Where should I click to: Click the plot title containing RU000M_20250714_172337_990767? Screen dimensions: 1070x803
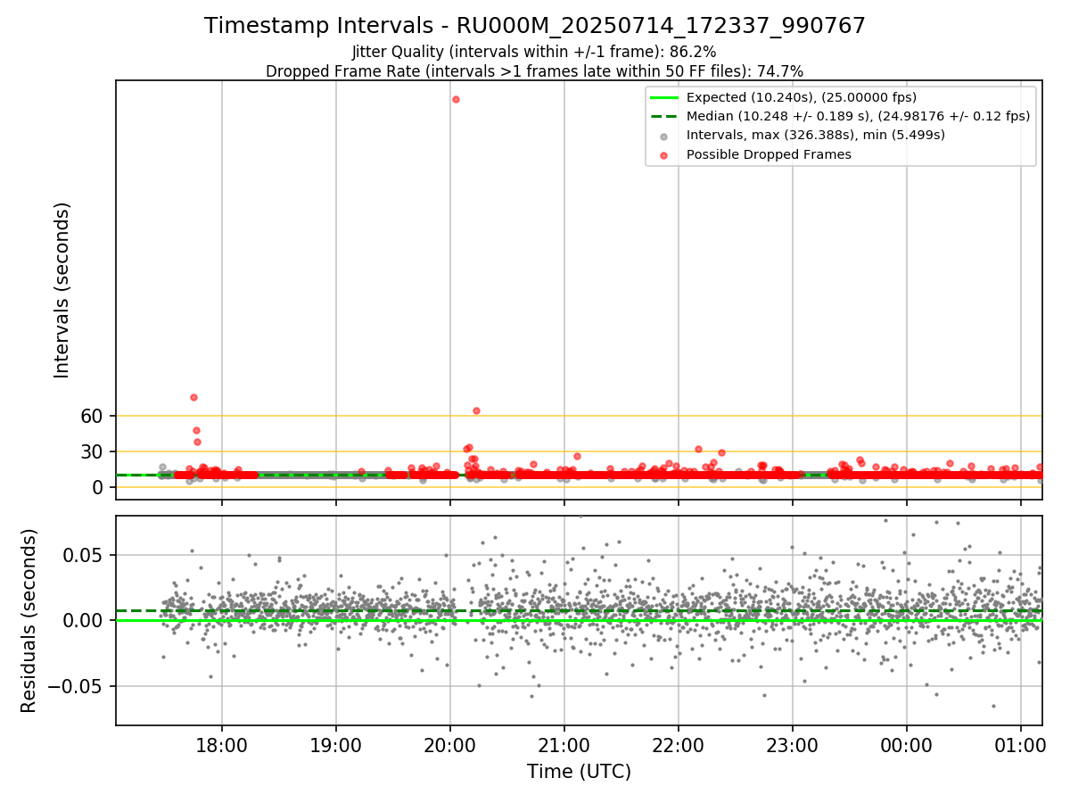point(535,26)
